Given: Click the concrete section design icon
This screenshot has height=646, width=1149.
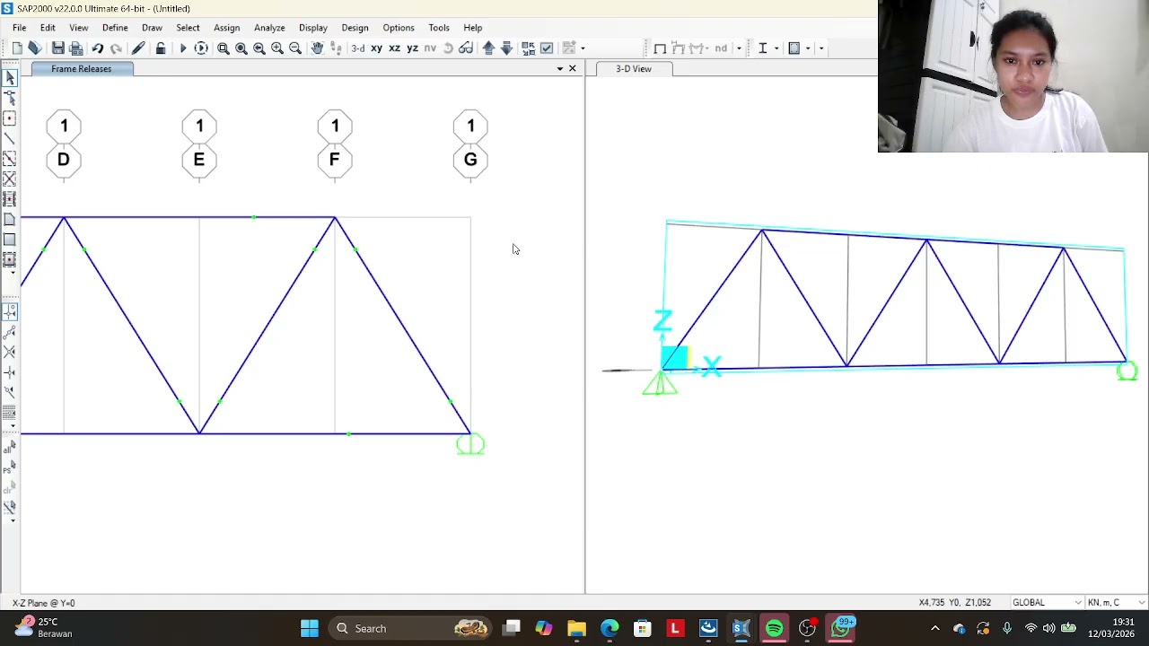Looking at the screenshot, I should [x=794, y=48].
